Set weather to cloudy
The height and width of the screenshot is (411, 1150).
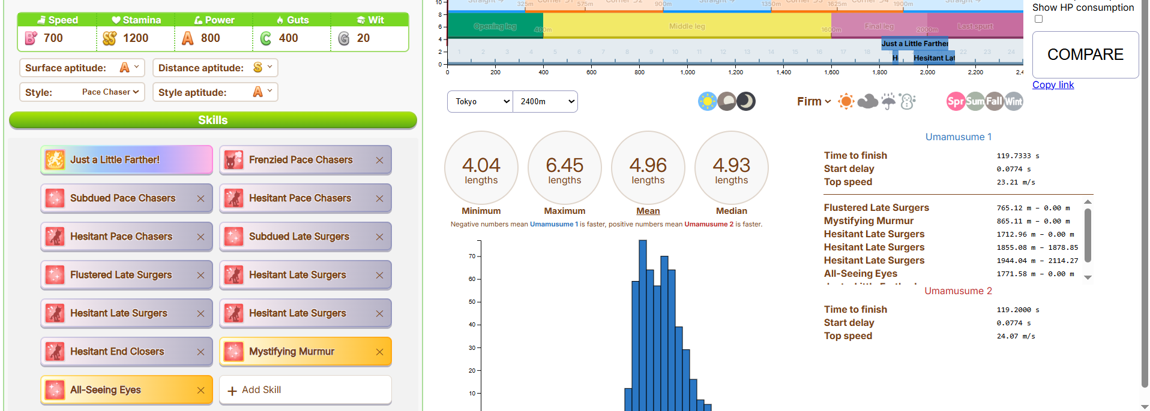click(x=867, y=101)
